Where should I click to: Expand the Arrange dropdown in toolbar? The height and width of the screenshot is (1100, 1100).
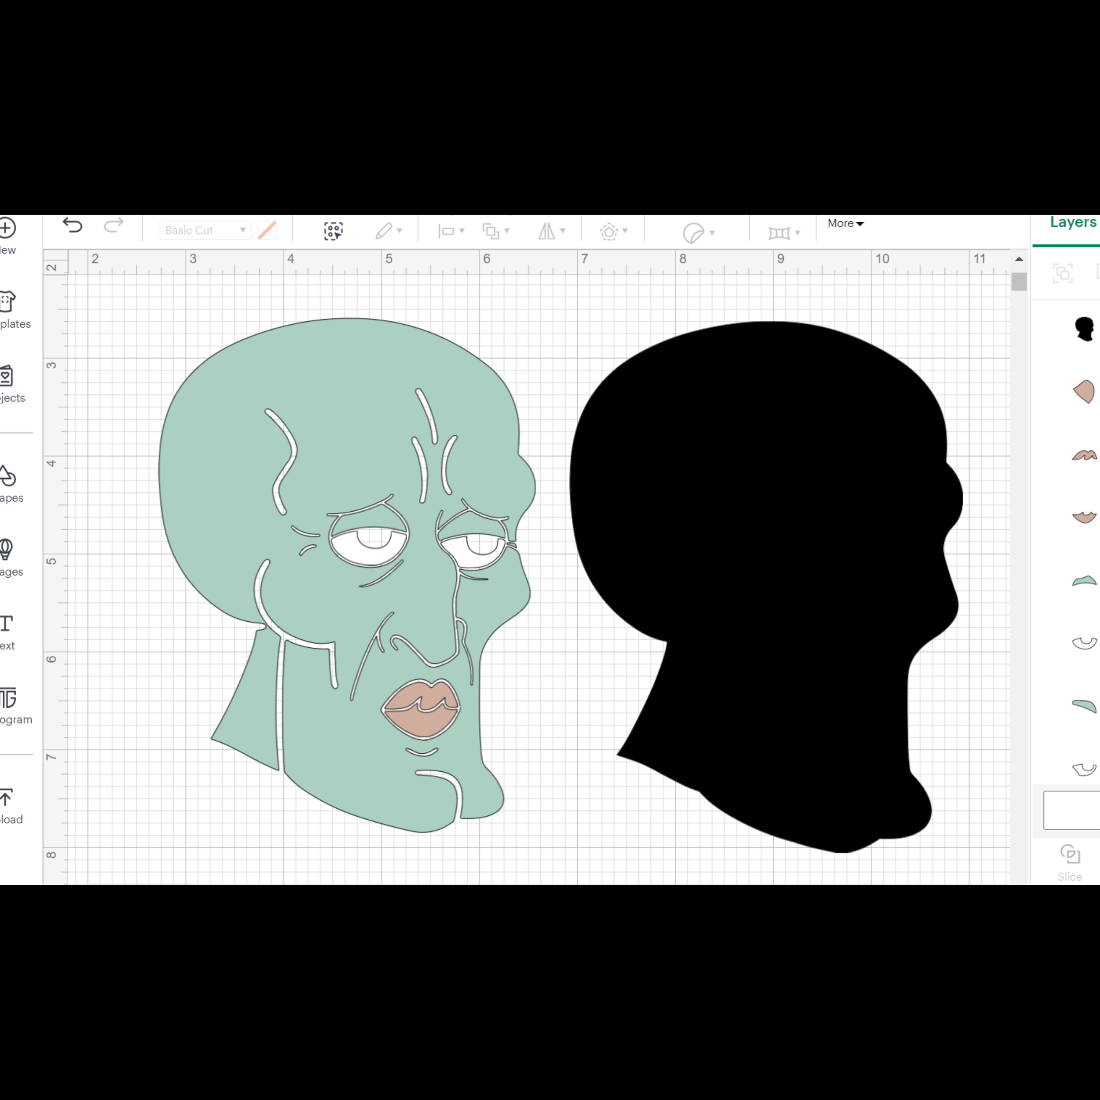[496, 231]
